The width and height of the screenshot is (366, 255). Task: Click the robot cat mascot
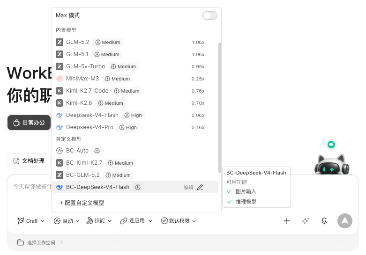(x=332, y=164)
